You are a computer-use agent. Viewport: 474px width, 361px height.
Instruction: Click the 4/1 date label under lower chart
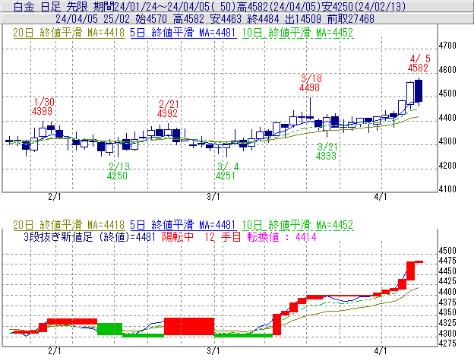[381, 351]
